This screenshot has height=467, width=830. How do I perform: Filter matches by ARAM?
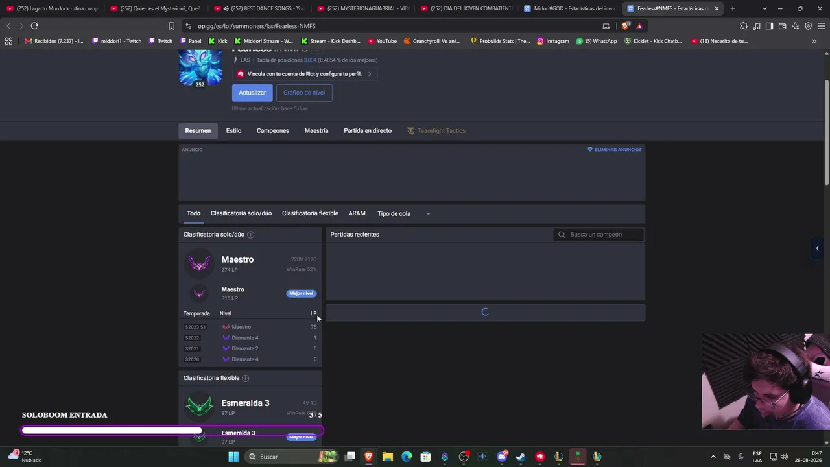pos(357,213)
